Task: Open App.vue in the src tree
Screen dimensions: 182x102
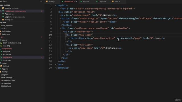Action: point(5,69)
